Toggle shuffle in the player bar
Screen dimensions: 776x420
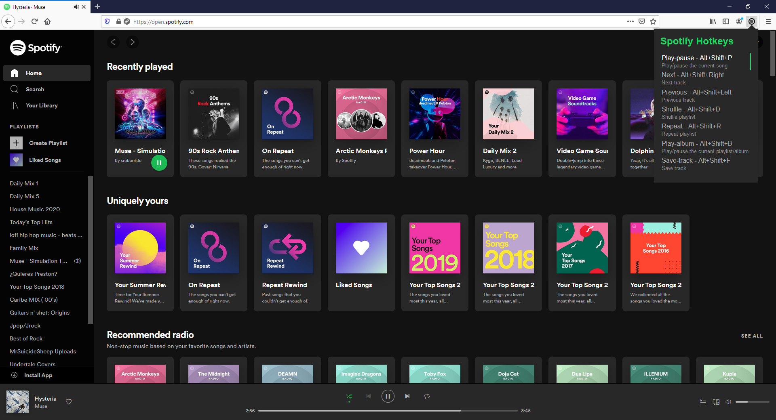click(x=349, y=396)
